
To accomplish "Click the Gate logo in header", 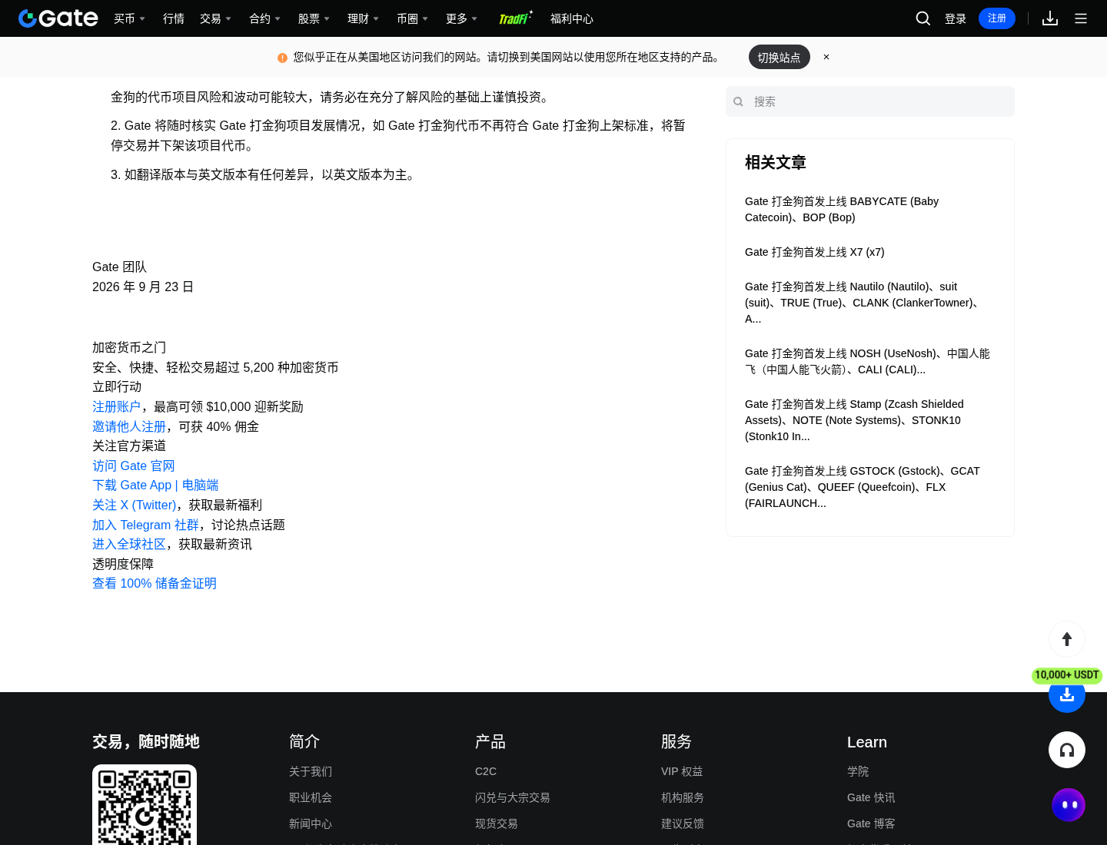I will [x=58, y=18].
